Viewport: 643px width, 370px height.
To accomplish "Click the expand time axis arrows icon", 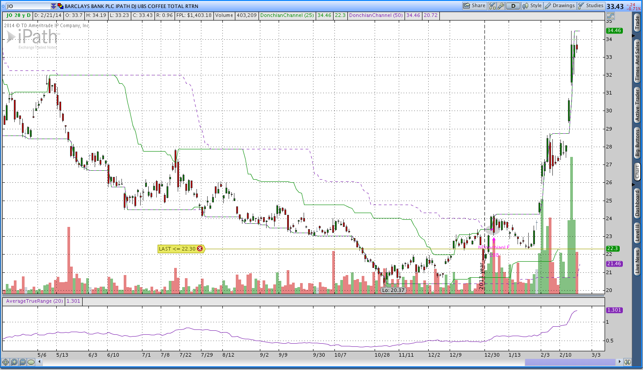I will pos(627,362).
